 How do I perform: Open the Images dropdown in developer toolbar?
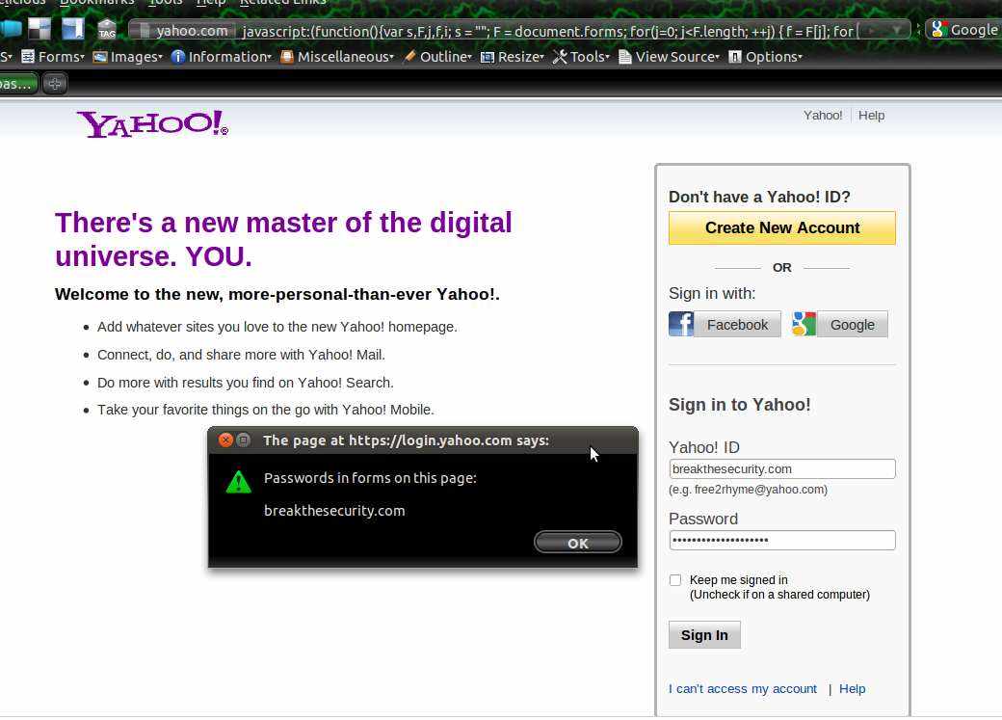[x=128, y=57]
